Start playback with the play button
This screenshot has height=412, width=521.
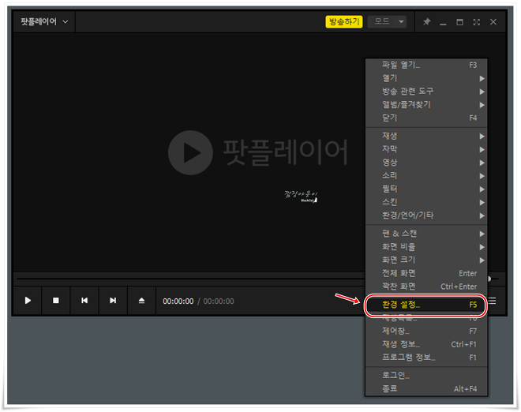28,301
